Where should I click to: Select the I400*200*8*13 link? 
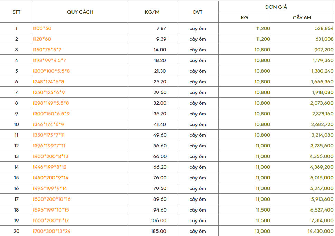(51, 156)
